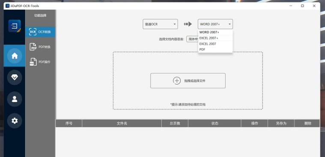Click the 操作 column header
Viewport: 325px width, 157px height.
[254, 124]
